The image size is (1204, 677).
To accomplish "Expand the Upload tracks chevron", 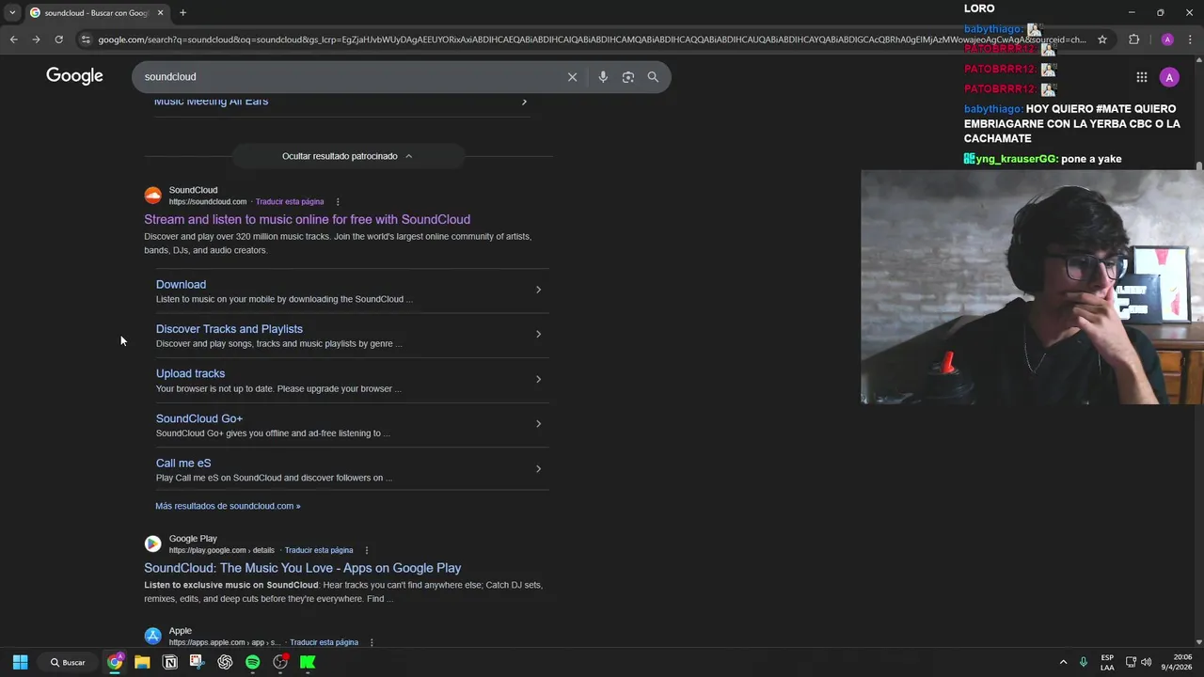I will [538, 379].
